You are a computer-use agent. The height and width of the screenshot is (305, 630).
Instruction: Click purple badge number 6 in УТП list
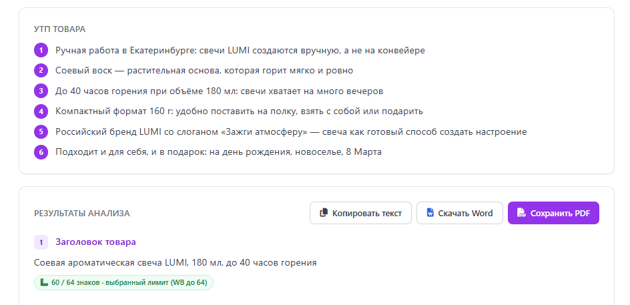pos(41,152)
